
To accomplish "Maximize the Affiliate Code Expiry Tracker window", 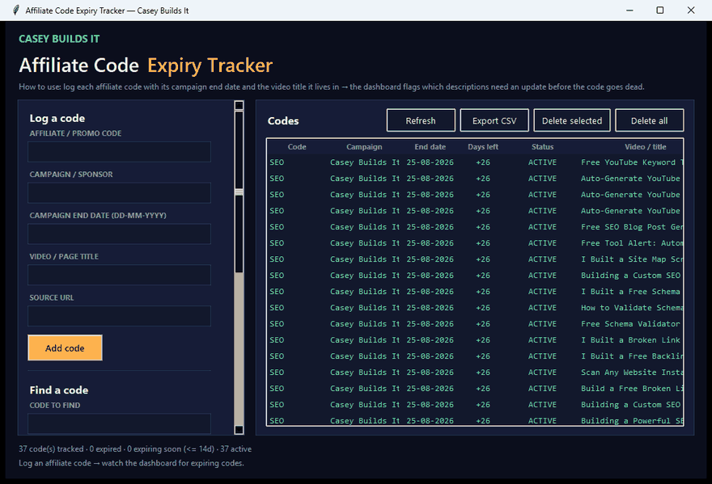I will click(x=659, y=10).
